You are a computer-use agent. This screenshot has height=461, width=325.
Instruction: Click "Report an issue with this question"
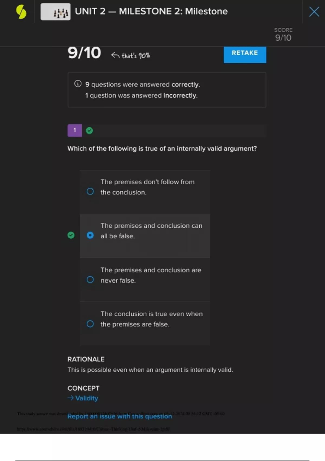(119, 416)
